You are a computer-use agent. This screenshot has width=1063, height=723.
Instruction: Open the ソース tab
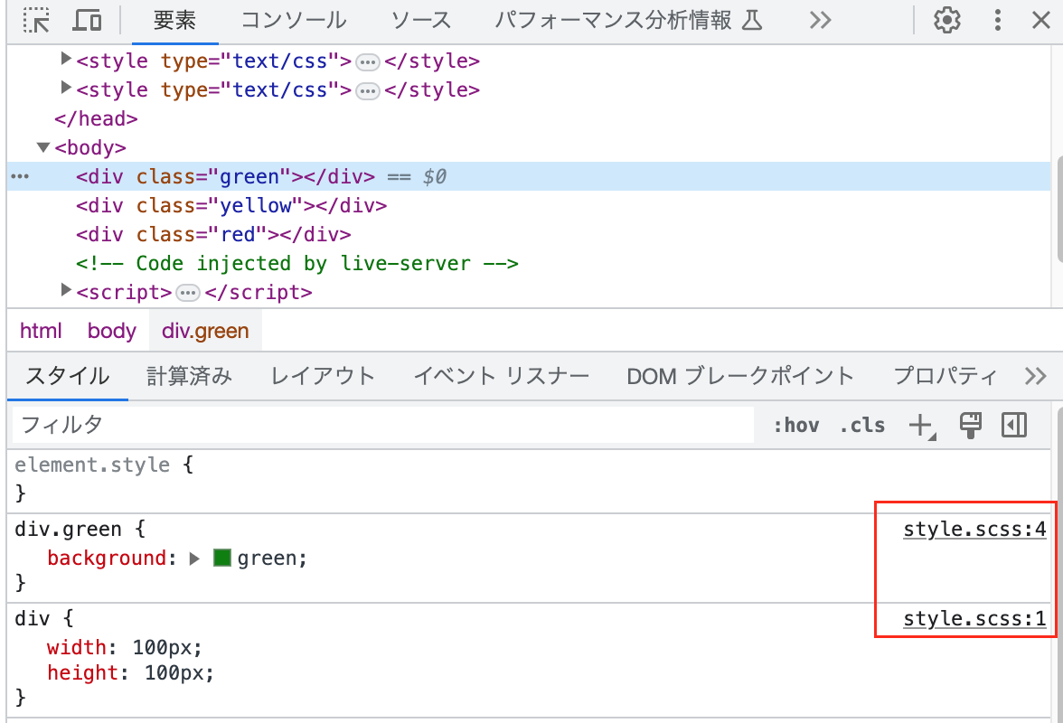click(421, 20)
